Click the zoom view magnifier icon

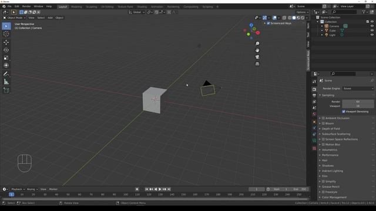pos(257,43)
